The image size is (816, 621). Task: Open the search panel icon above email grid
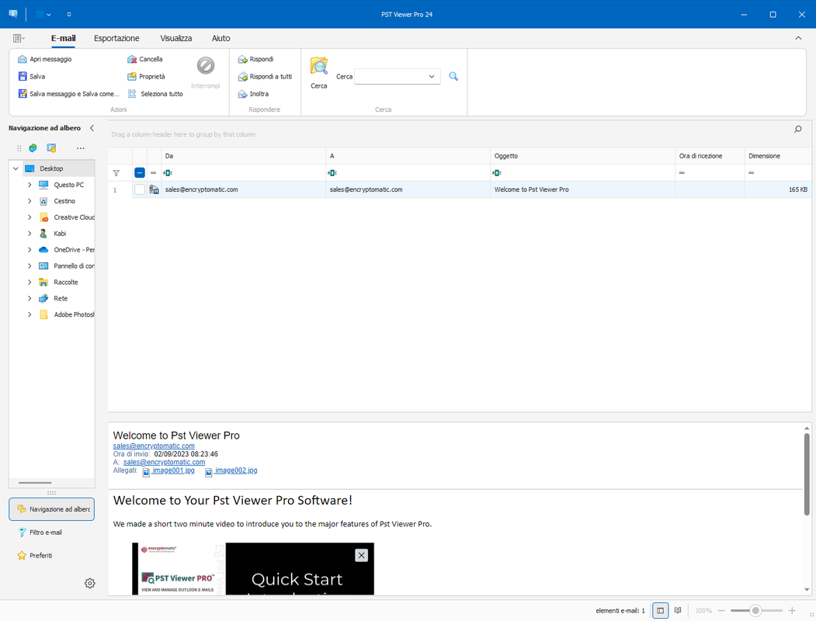click(x=798, y=130)
